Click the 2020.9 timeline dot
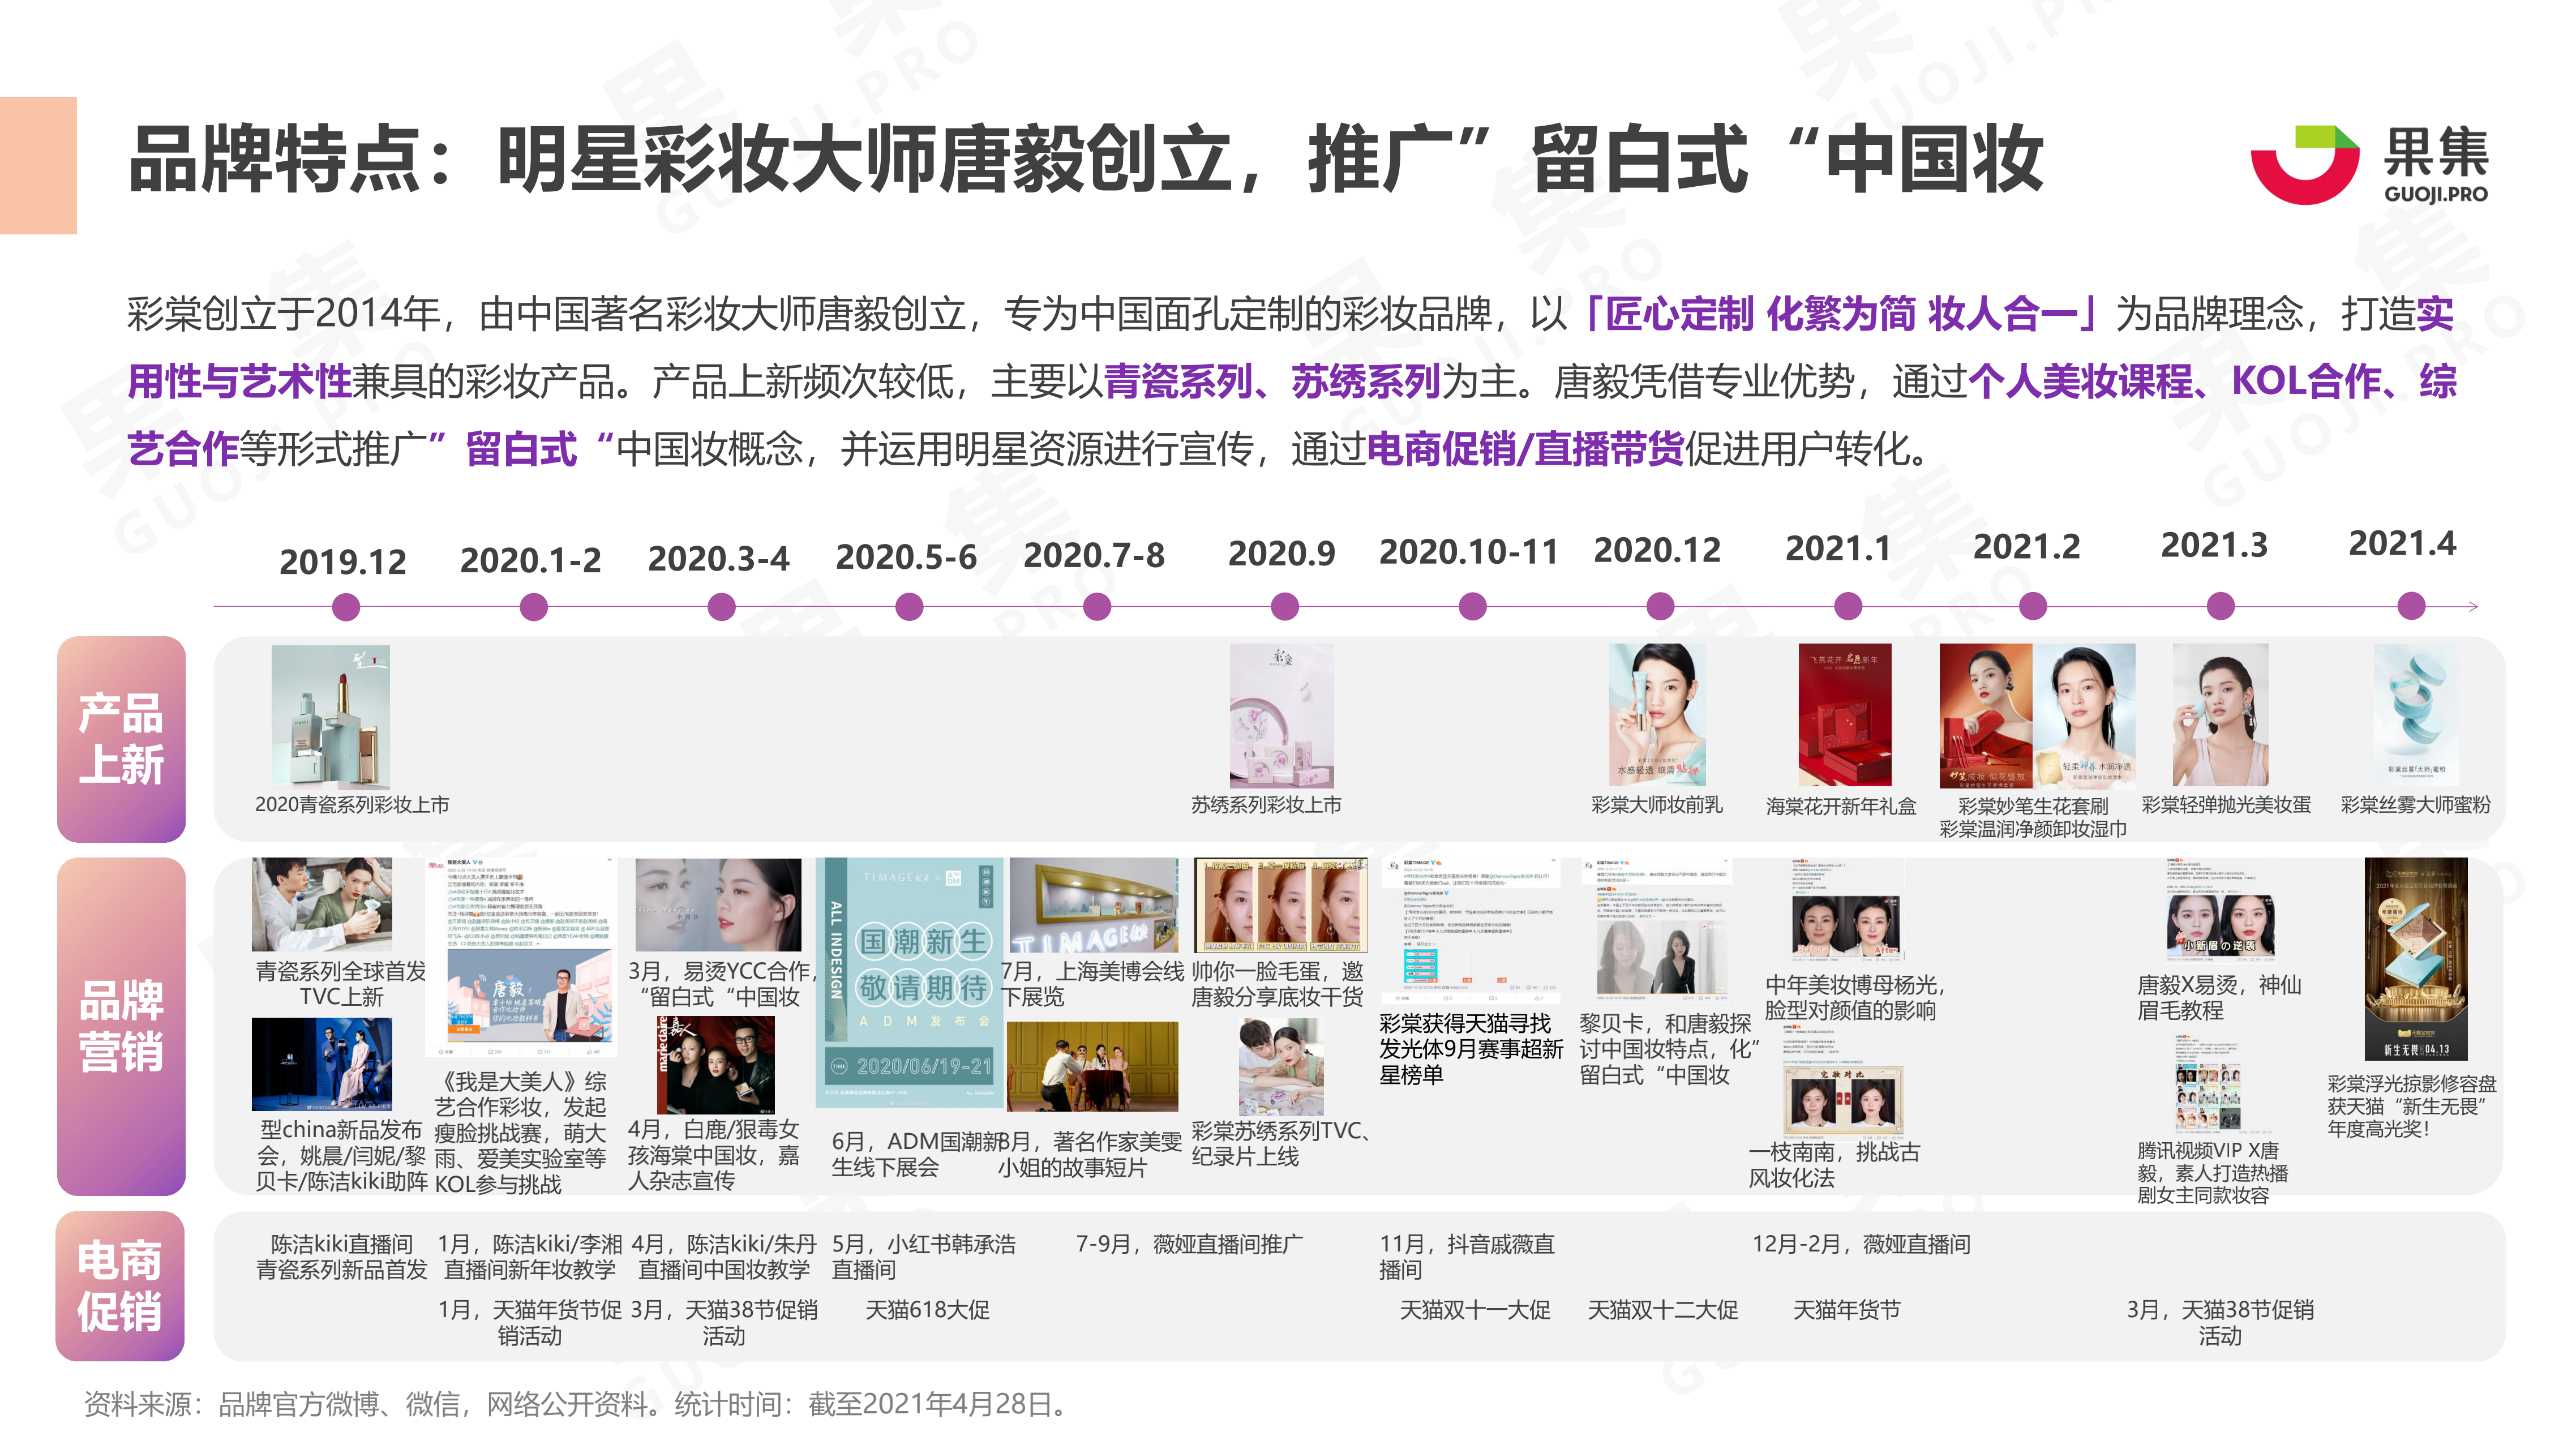2576x1449 pixels. tap(1284, 607)
